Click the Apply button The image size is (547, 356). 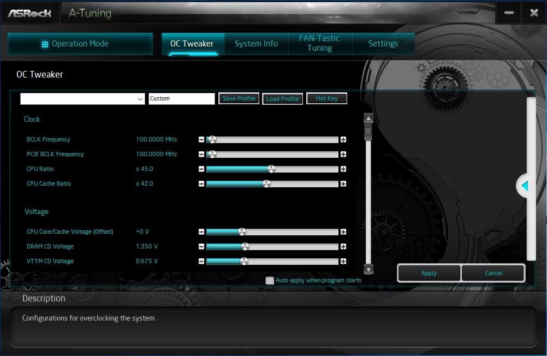tap(429, 273)
